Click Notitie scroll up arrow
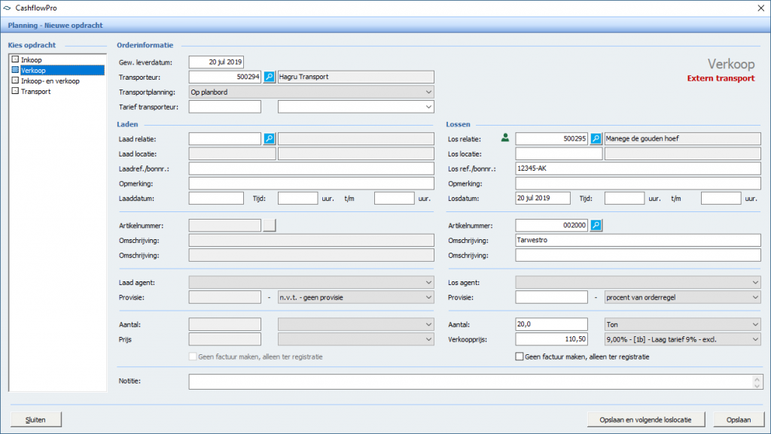Viewport: 771px width, 434px height. point(757,378)
